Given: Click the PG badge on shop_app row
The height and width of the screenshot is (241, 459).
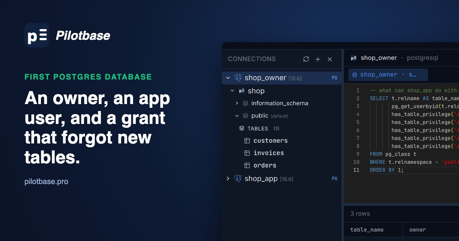Looking at the screenshot, I should point(334,179).
